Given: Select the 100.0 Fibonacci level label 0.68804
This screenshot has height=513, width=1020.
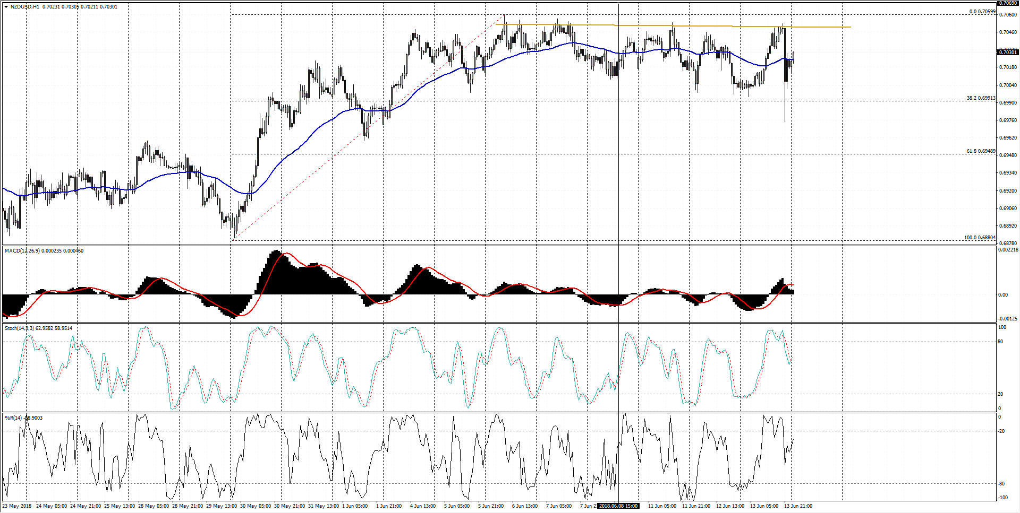Looking at the screenshot, I should click(x=979, y=238).
